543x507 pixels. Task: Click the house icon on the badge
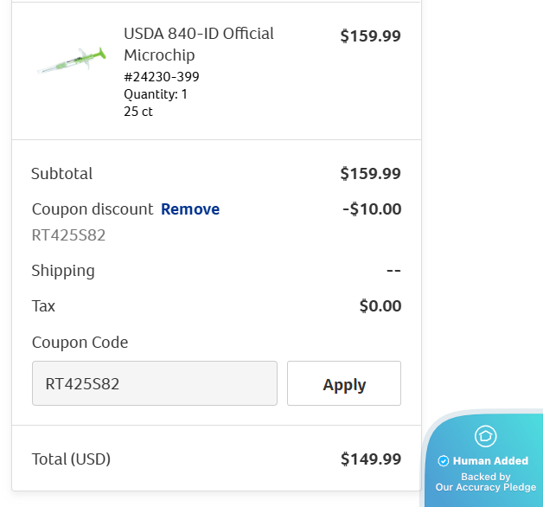(x=486, y=435)
